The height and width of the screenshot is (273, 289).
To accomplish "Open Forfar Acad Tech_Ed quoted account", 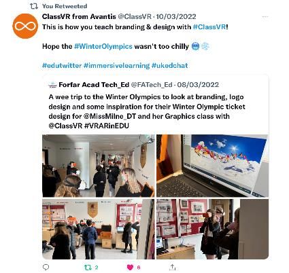I will [94, 85].
